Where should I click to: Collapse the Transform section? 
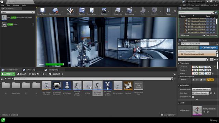coord(179,63)
